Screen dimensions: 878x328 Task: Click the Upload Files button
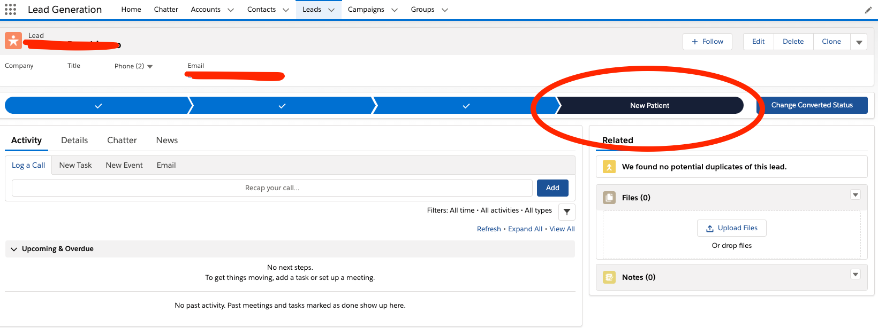(x=731, y=228)
